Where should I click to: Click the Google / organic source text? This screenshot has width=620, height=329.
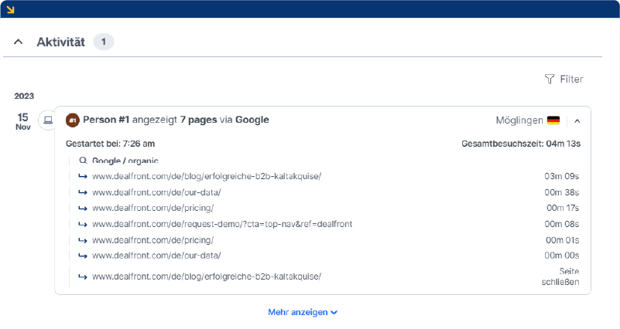(x=125, y=161)
